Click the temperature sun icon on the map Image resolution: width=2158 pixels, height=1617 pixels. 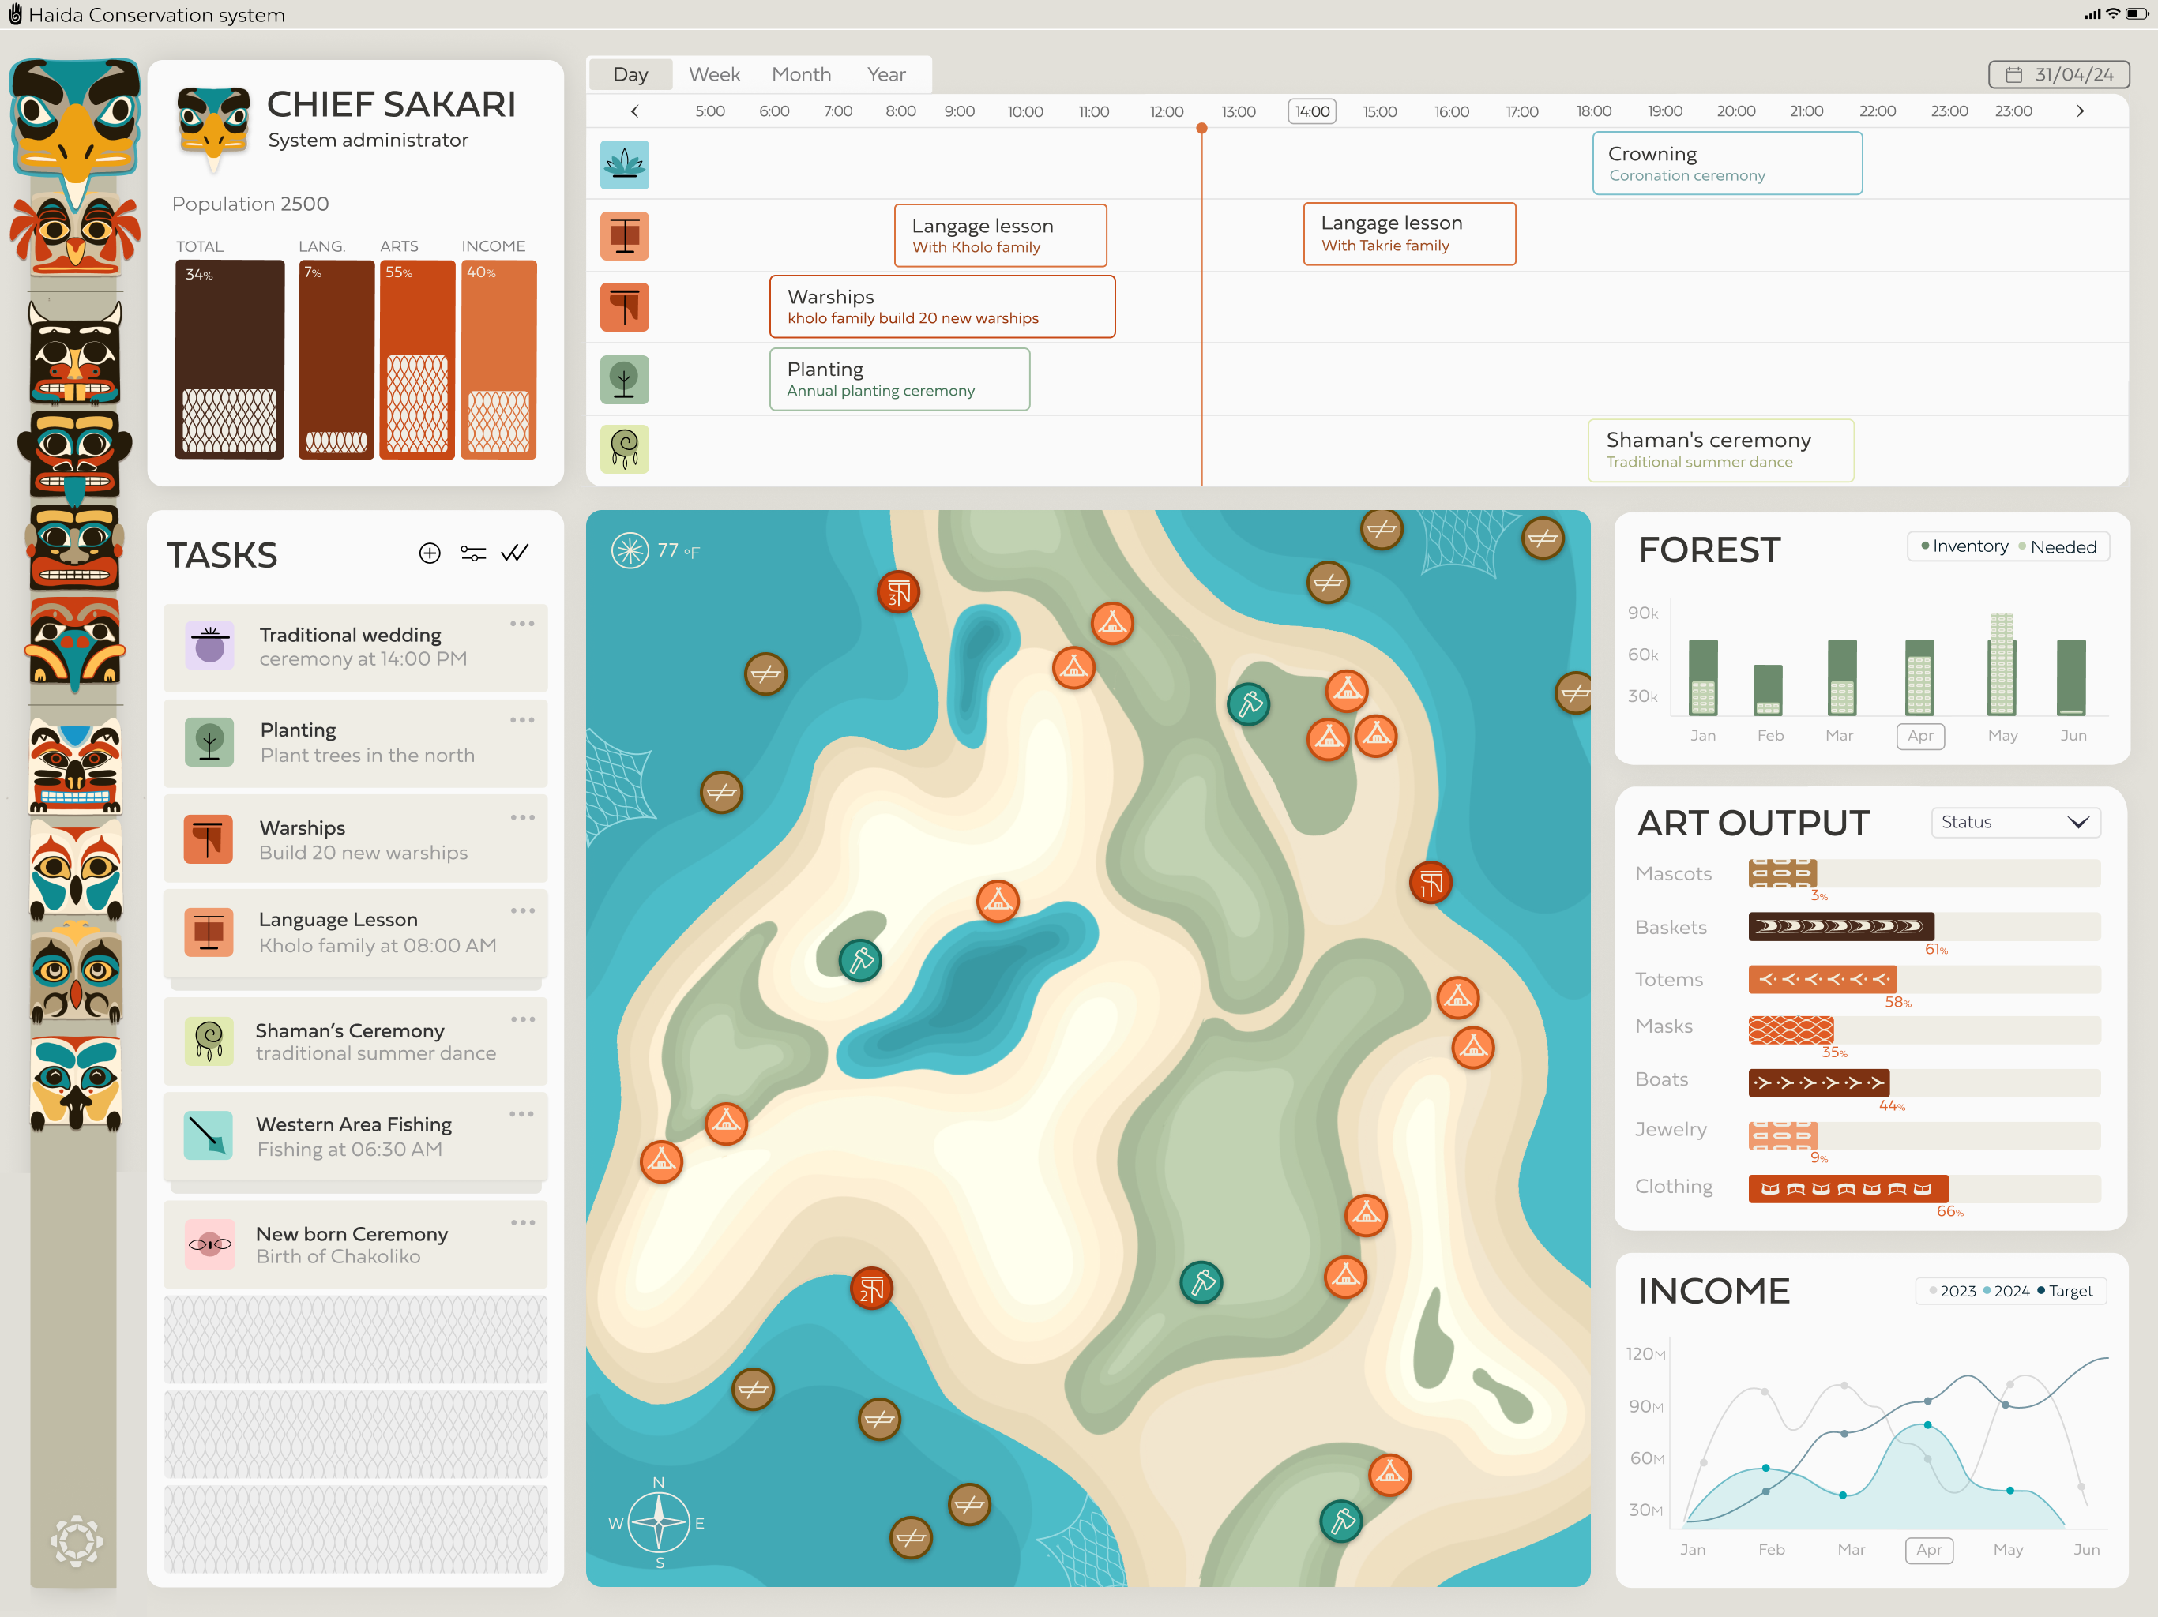[x=630, y=551]
